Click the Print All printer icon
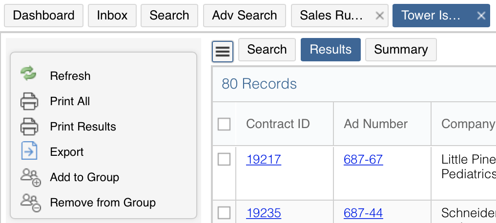The width and height of the screenshot is (496, 223). (29, 101)
